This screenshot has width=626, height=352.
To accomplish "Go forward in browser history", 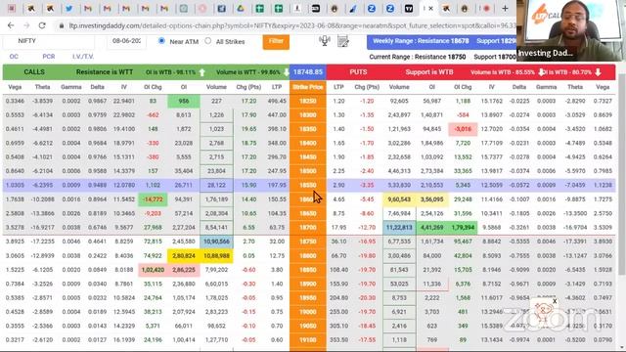I will pyautogui.click(x=26, y=25).
